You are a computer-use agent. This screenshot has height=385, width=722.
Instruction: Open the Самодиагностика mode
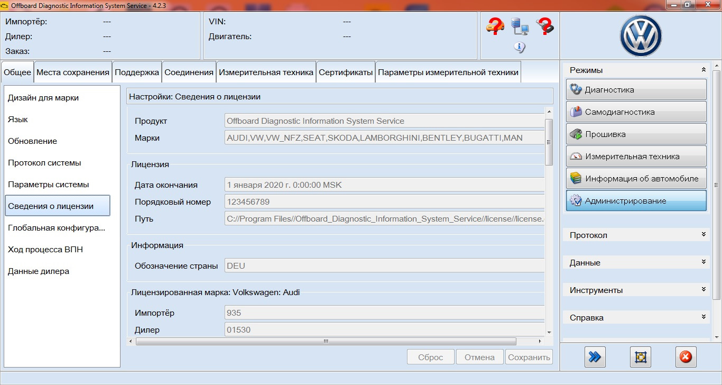(636, 112)
